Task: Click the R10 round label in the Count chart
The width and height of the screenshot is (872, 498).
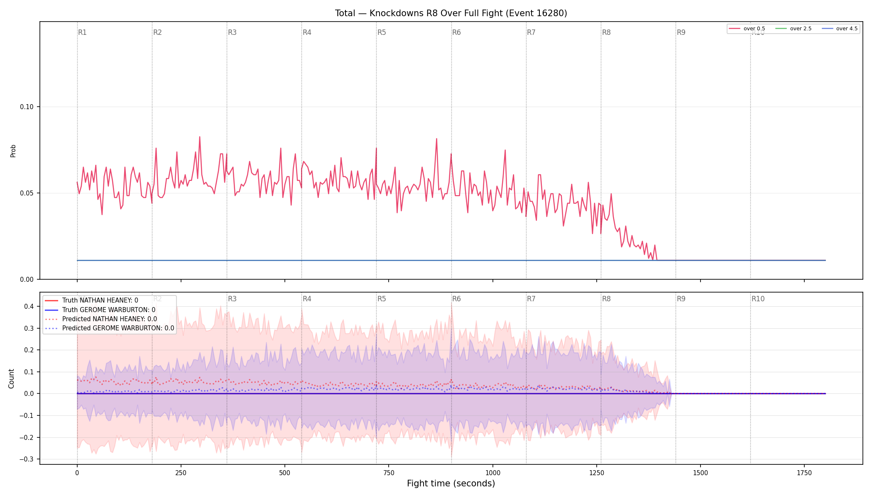Action: [758, 299]
